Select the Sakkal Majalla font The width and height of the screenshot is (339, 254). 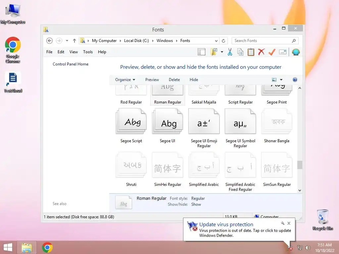(204, 95)
